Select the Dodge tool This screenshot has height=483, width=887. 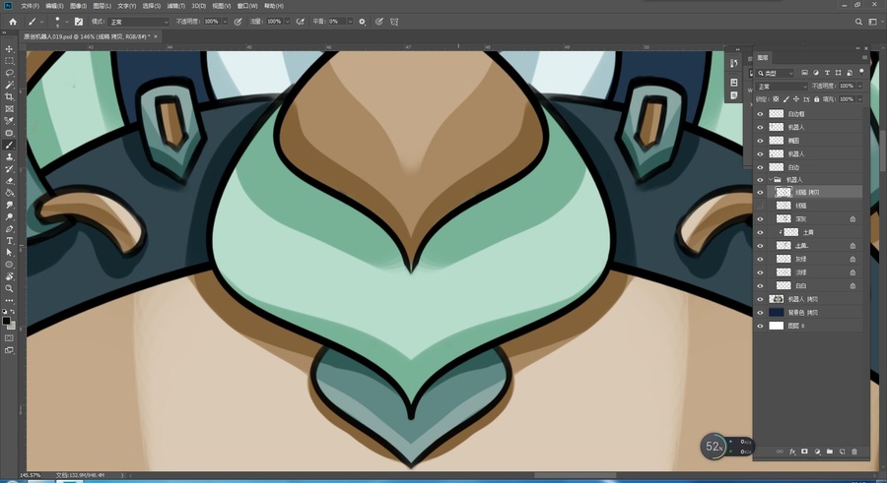(x=9, y=217)
